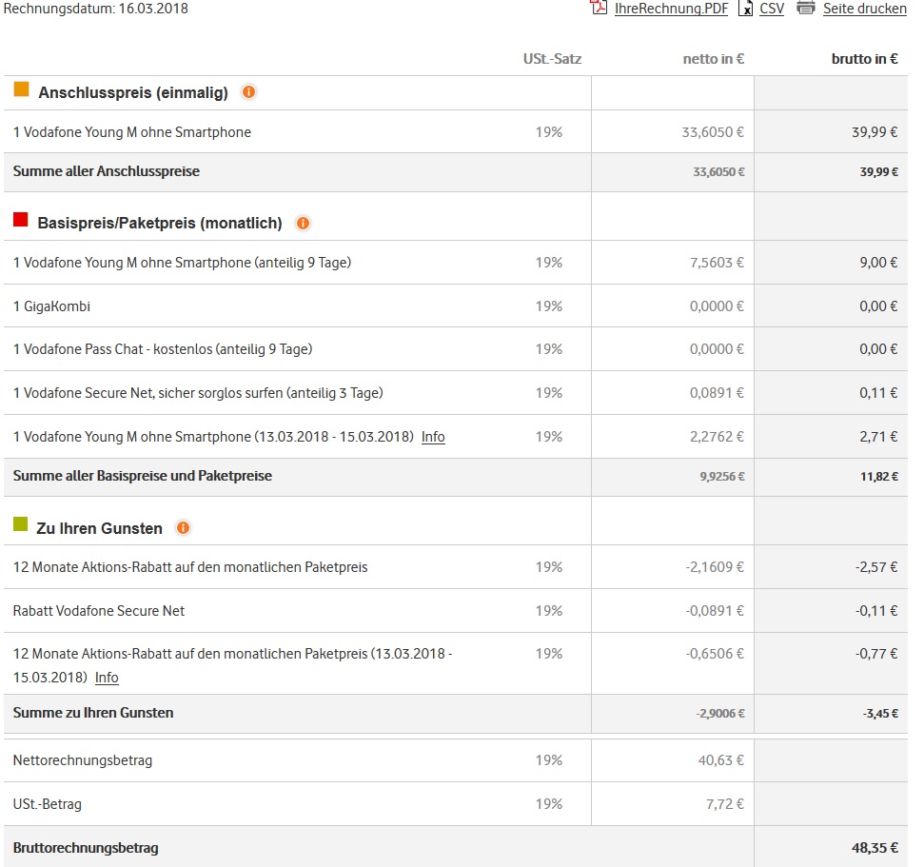The image size is (924, 867).
Task: Click the 1 GigaKombi row label
Action: pos(51,306)
